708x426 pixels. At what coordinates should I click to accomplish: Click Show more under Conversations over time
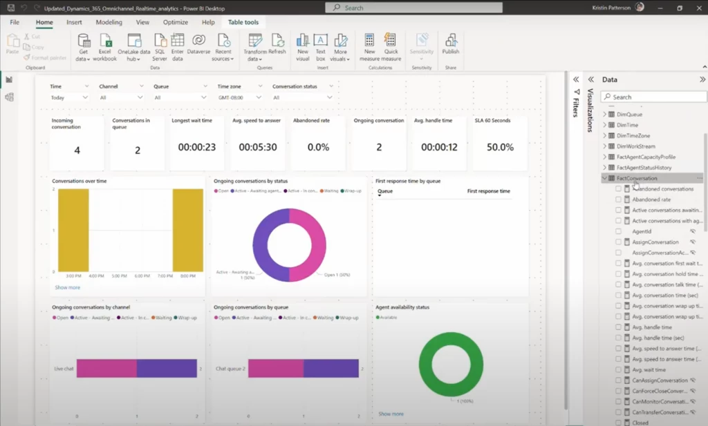66,287
